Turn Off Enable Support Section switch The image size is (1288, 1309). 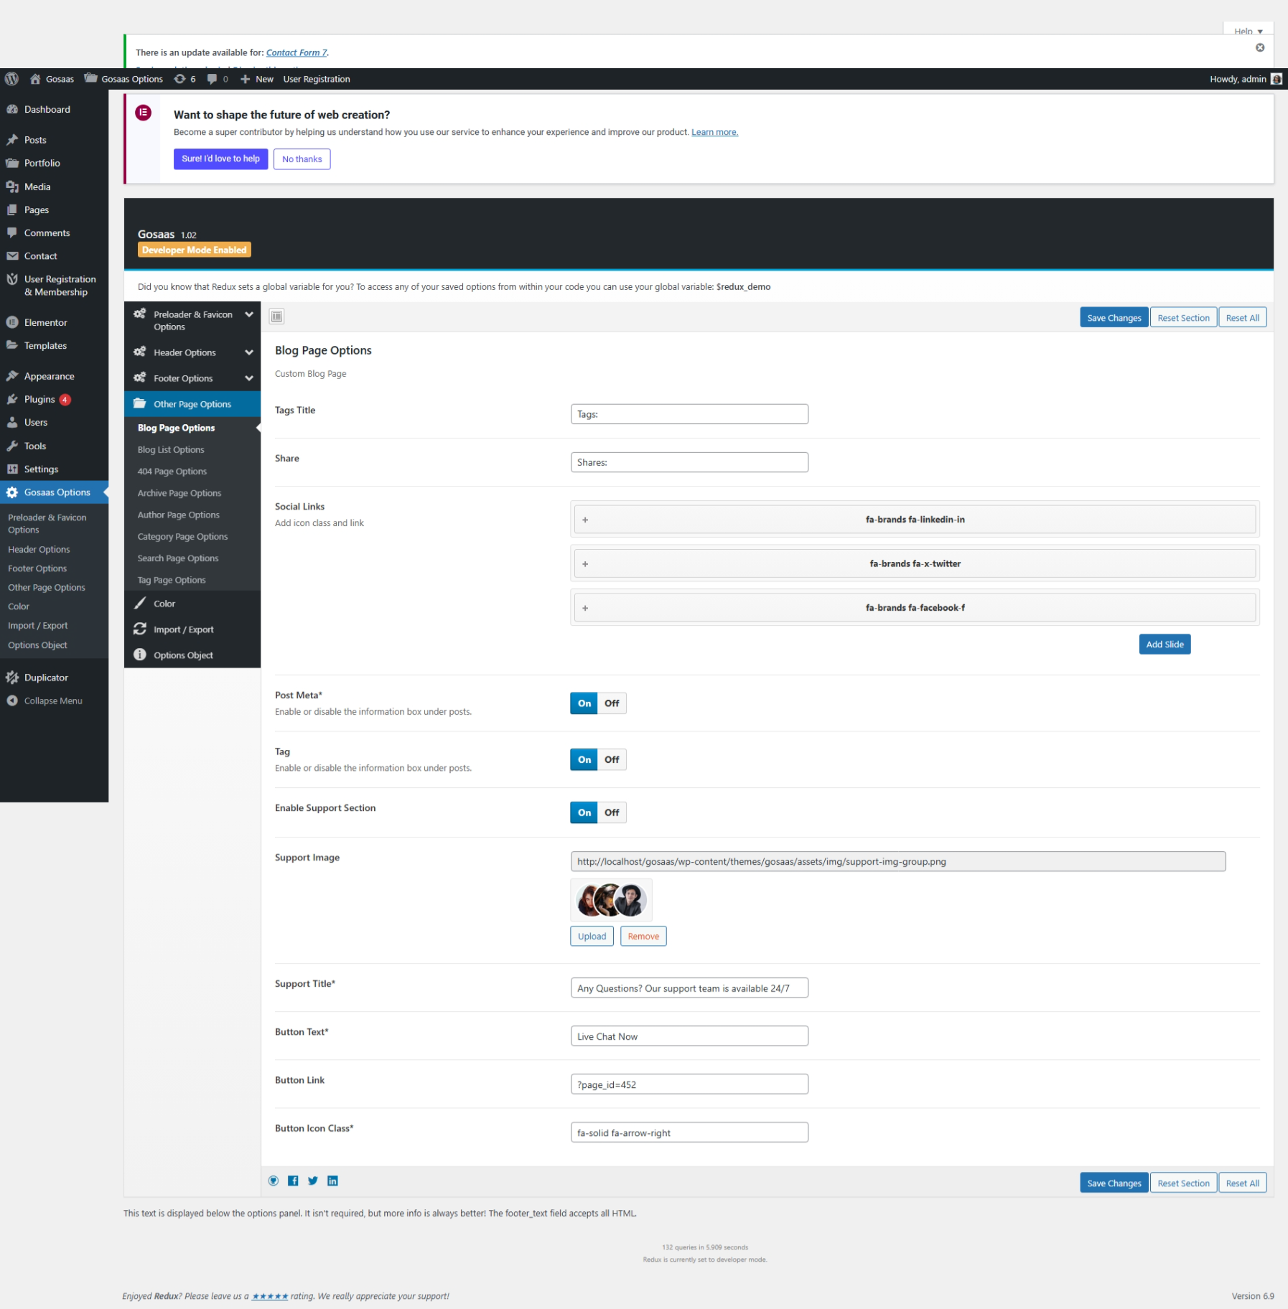(612, 812)
